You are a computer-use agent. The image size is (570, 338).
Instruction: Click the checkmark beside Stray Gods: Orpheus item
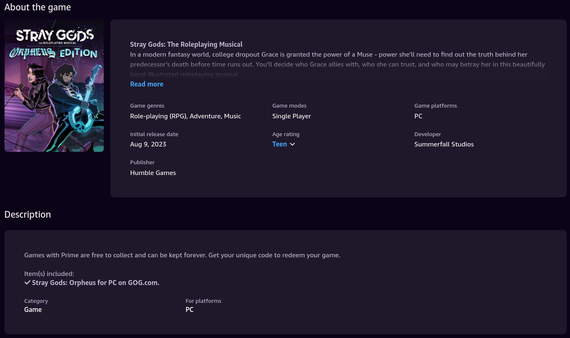pyautogui.click(x=27, y=283)
